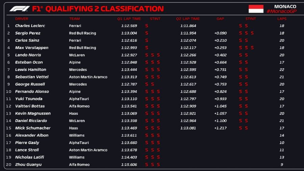Click the LAPS column header

pos(282,19)
